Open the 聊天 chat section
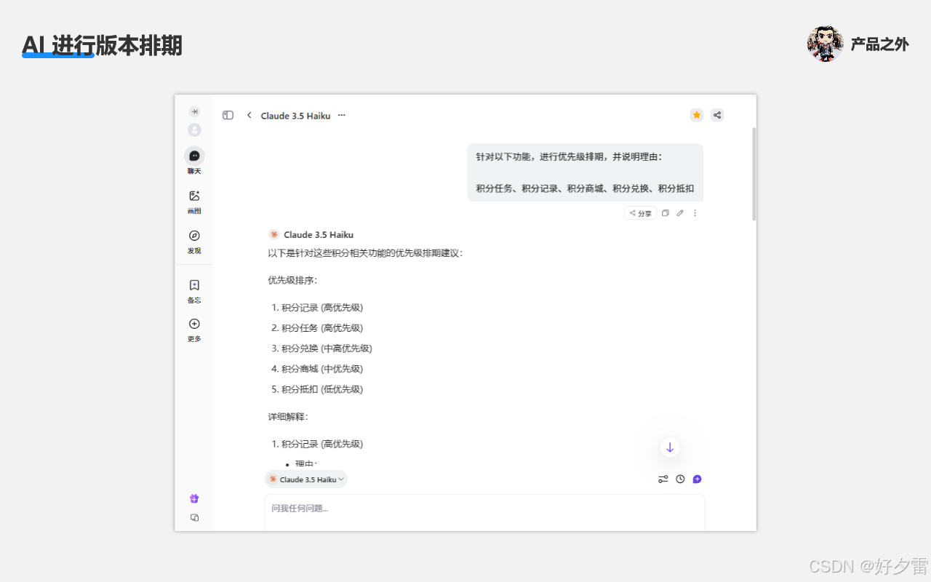The width and height of the screenshot is (931, 582). click(x=194, y=161)
